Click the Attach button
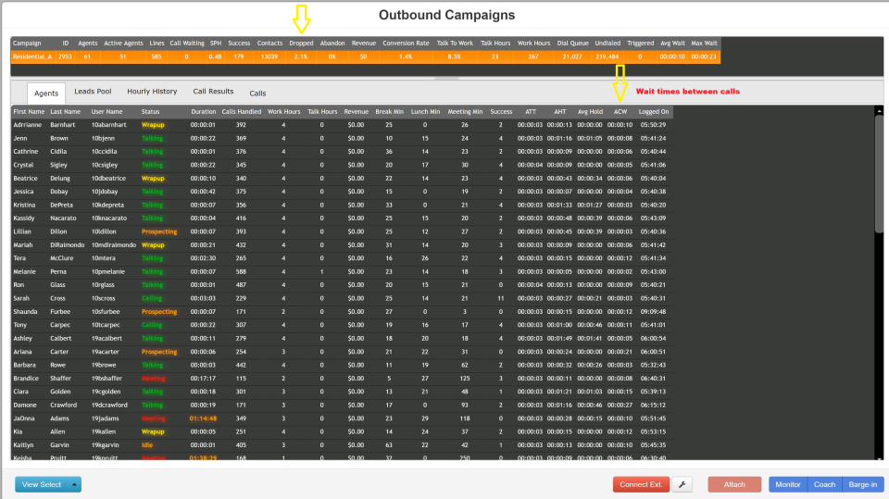The width and height of the screenshot is (889, 499). 734,484
